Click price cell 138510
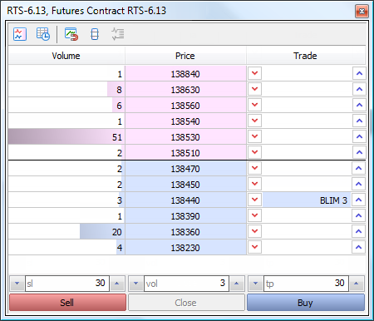Viewport: 374px width, 321px height. [185, 153]
